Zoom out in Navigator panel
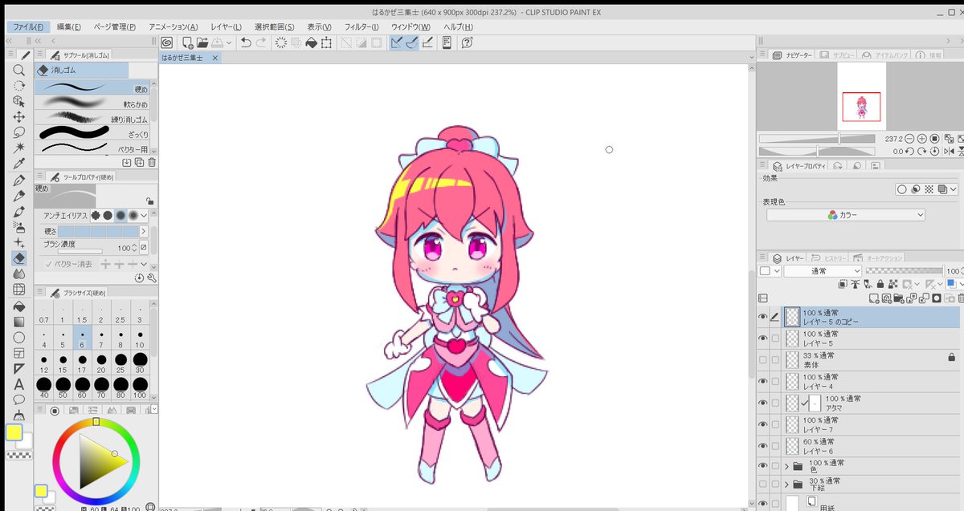 tap(909, 138)
